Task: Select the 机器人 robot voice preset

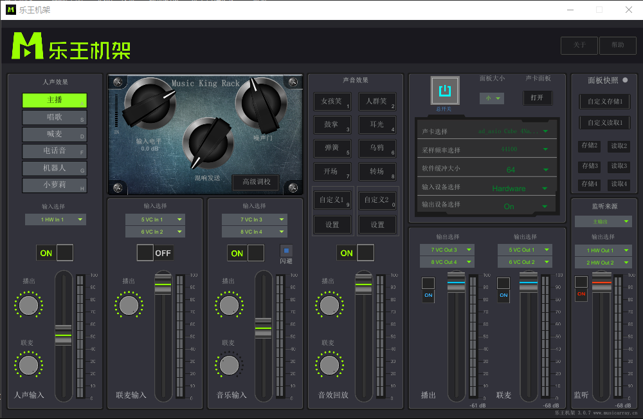Action: 55,168
